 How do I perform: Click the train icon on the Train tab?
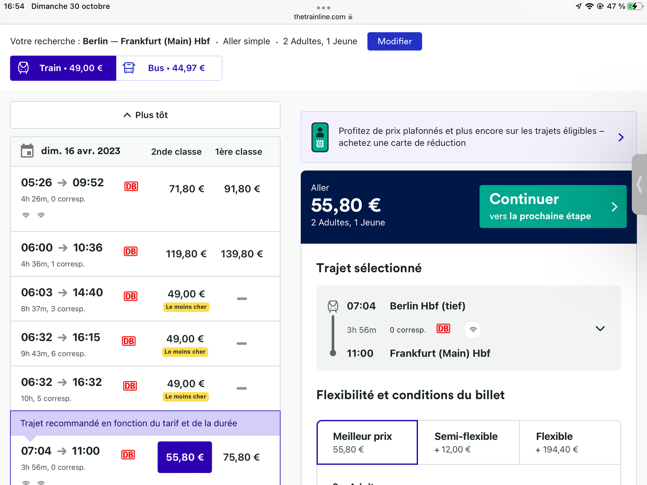tap(23, 68)
